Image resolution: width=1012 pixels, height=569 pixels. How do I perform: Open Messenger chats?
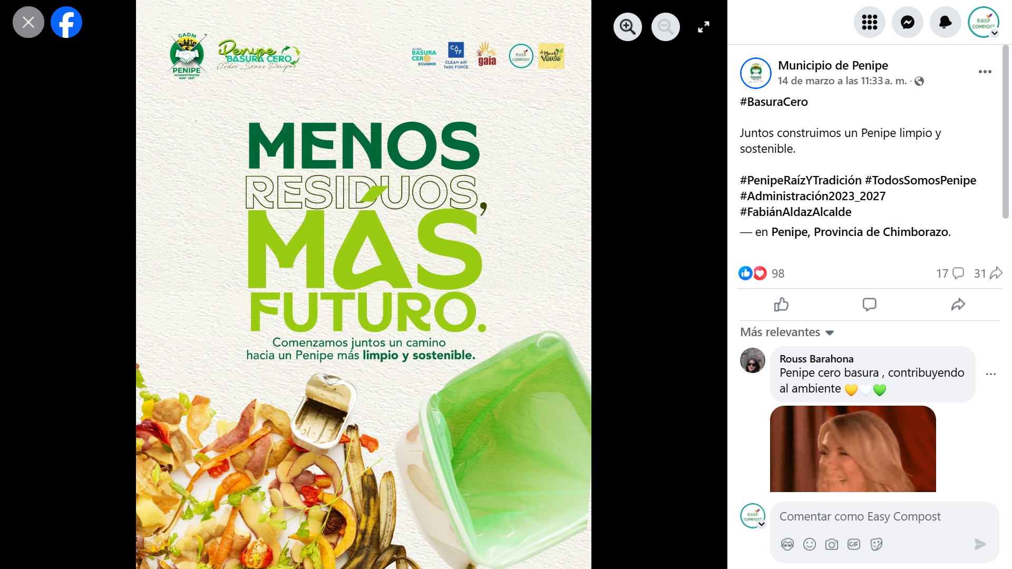pos(908,22)
